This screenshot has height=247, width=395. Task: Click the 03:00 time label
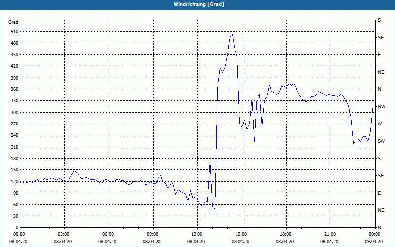63,234
